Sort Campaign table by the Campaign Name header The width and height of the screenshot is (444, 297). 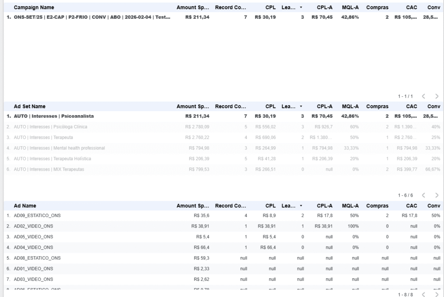(34, 8)
